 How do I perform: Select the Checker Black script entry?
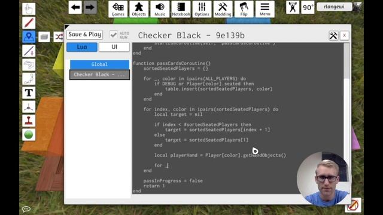(x=100, y=75)
